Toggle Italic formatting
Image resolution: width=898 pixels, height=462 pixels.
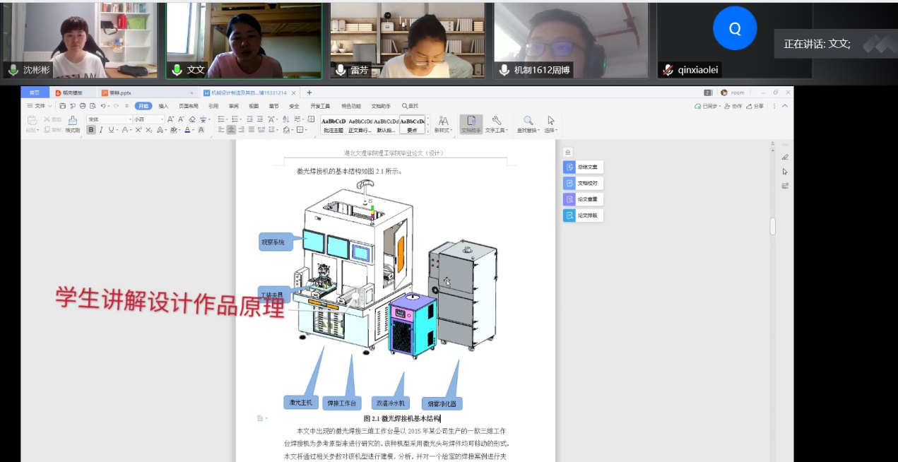(101, 130)
